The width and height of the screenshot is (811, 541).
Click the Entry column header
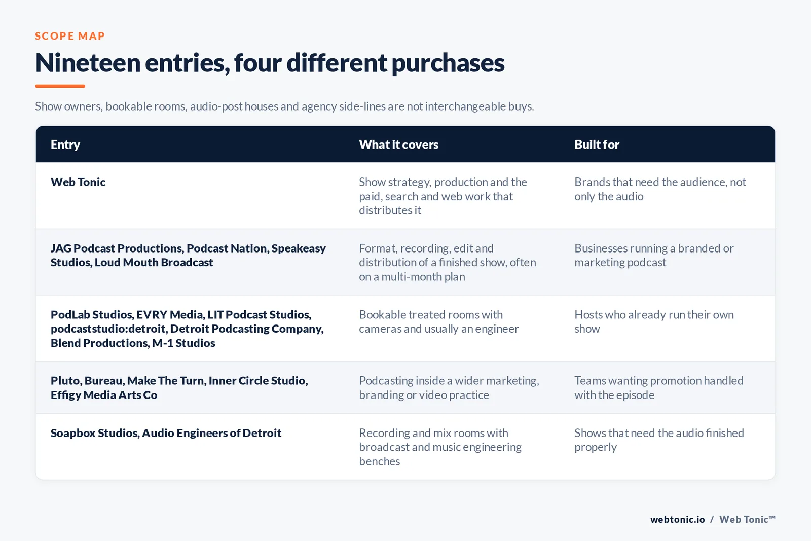click(x=65, y=145)
